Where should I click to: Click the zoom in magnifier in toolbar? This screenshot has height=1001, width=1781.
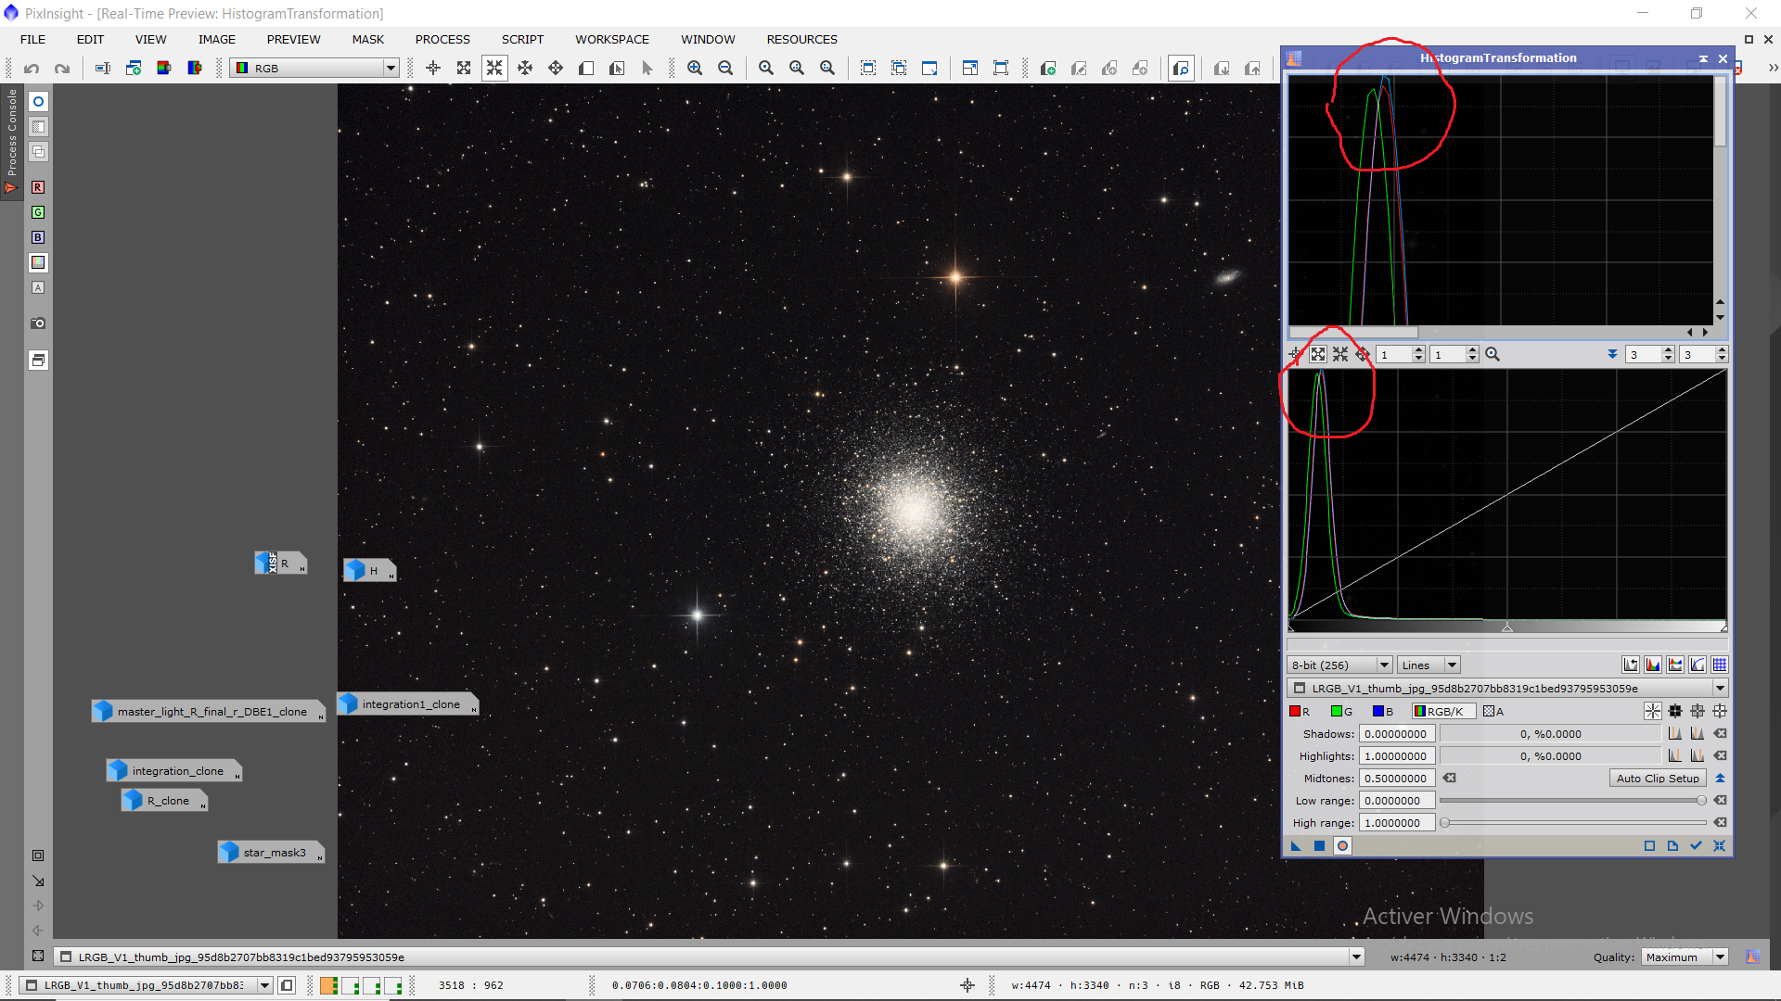tap(695, 68)
